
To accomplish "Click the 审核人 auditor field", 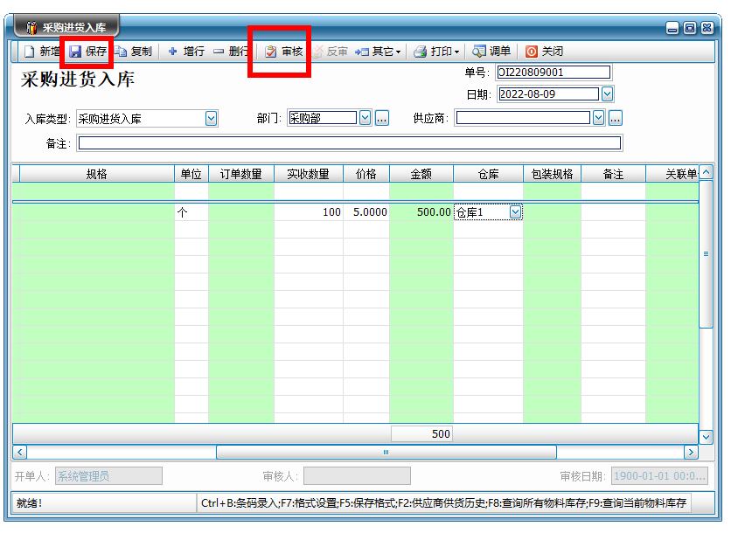I will [358, 476].
